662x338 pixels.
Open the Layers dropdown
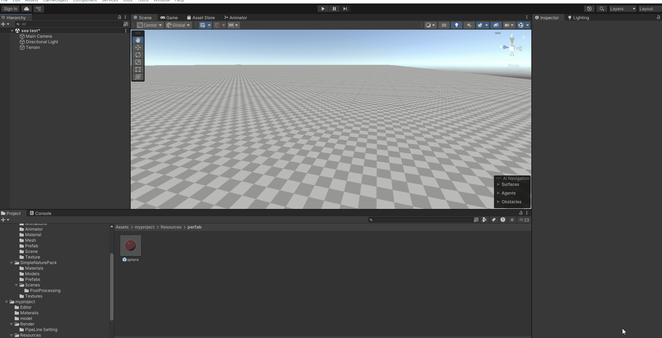623,9
